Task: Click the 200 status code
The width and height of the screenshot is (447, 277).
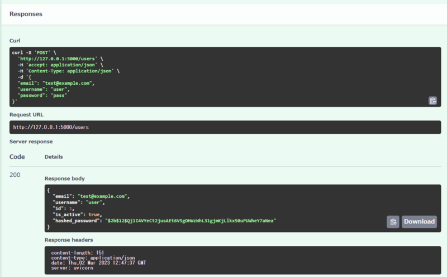Action: click(15, 175)
